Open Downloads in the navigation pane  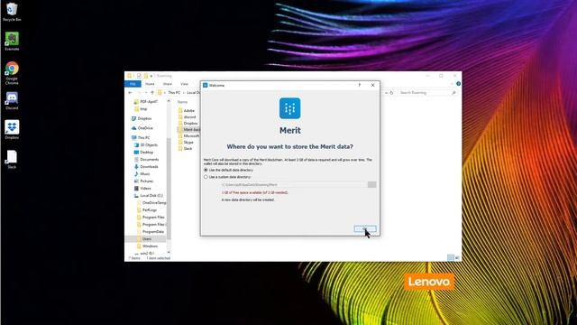coord(146,166)
